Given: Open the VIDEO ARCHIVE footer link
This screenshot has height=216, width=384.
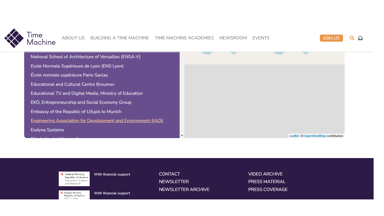Looking at the screenshot, I should tap(265, 174).
